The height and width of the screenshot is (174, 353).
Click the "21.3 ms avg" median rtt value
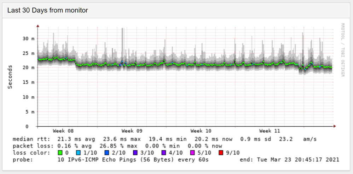[76, 139]
